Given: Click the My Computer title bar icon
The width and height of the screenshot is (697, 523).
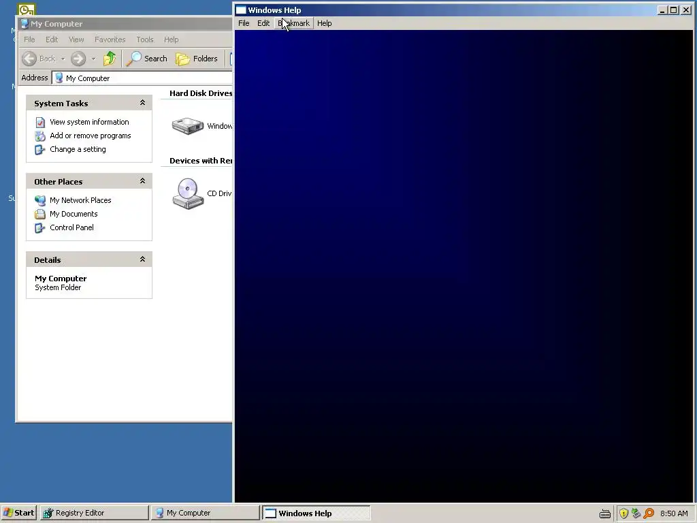Looking at the screenshot, I should click(25, 24).
